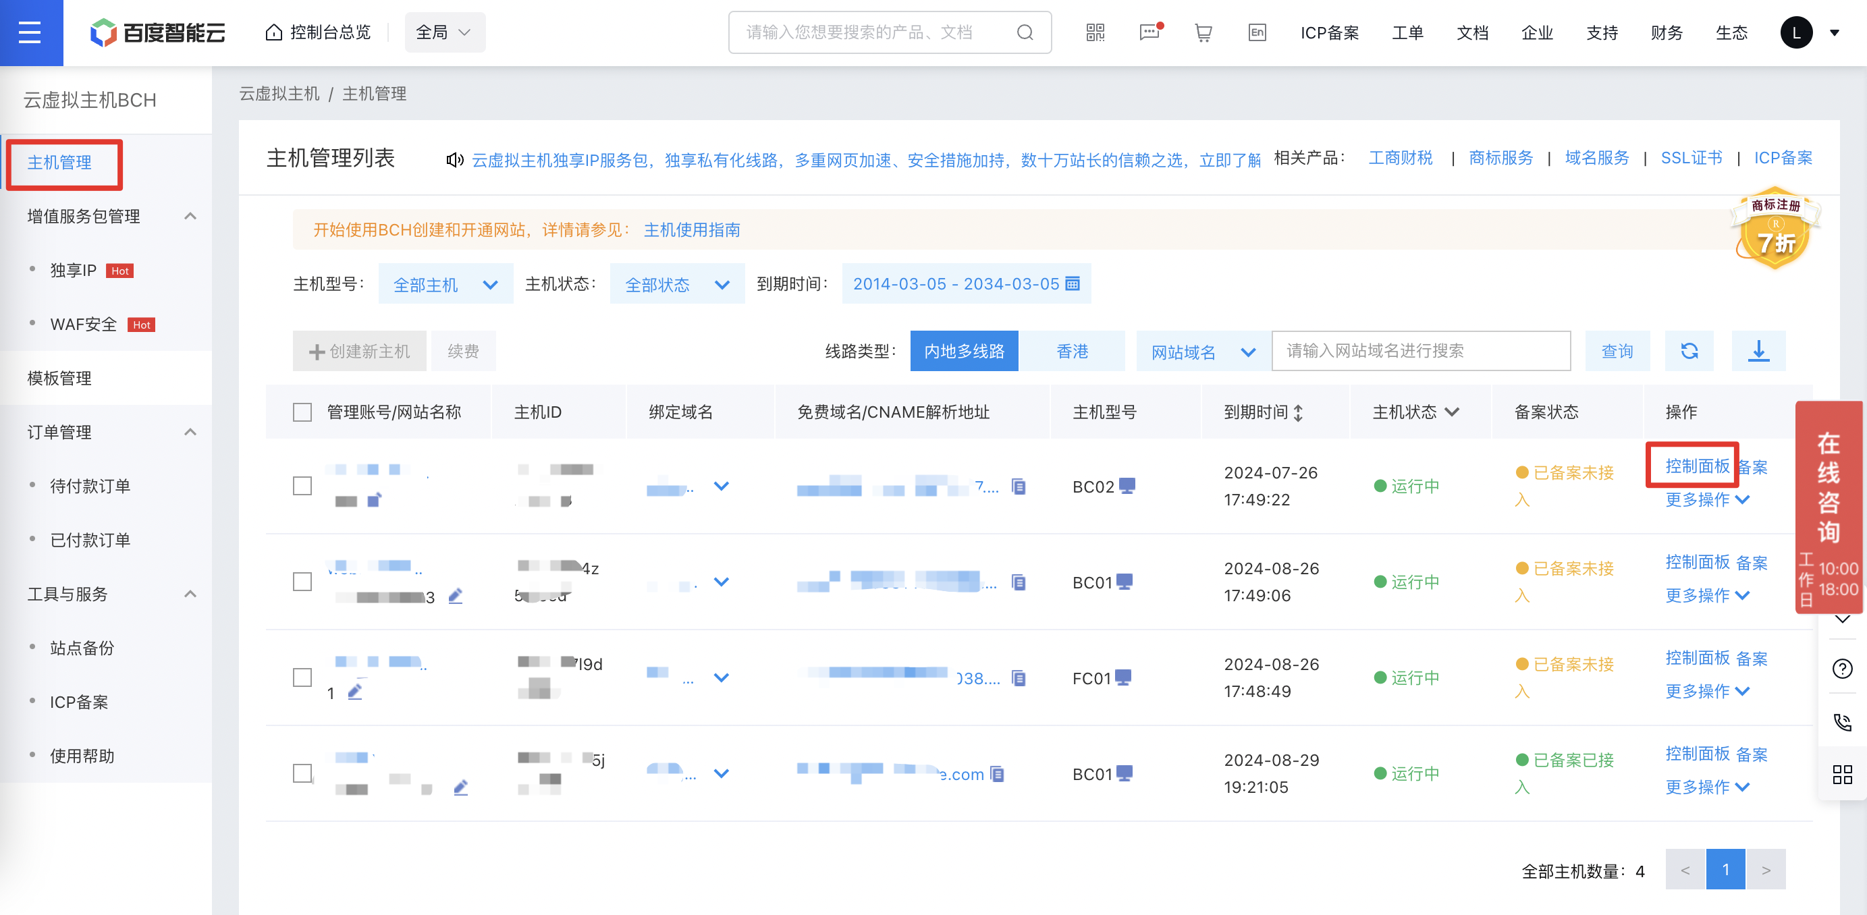Copy CNAME address for FC01 row

pos(1019,679)
